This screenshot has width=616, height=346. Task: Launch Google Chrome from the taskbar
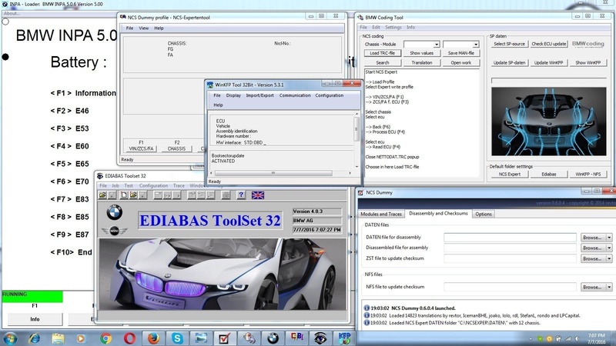click(105, 338)
